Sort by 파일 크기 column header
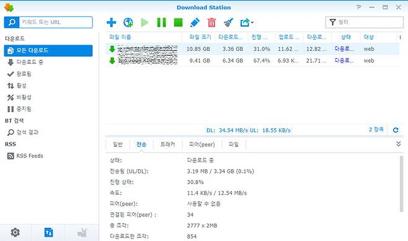408x241 pixels. pyautogui.click(x=200, y=37)
